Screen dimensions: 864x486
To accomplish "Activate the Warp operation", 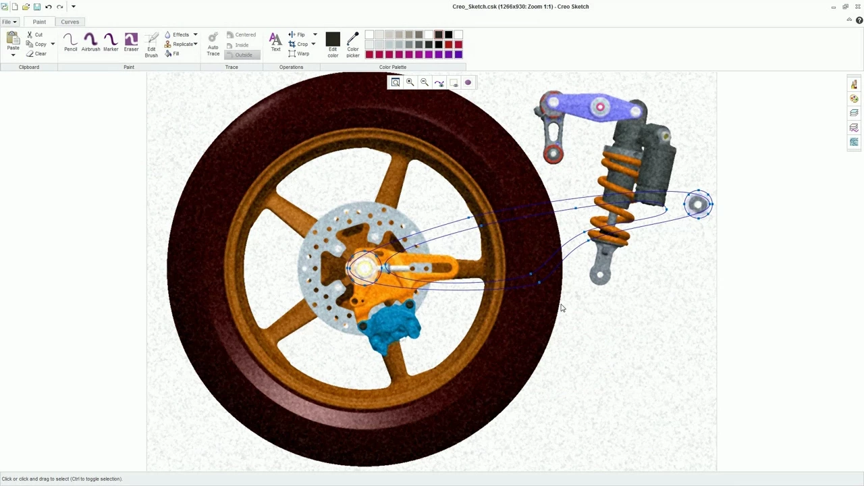I will [298, 53].
